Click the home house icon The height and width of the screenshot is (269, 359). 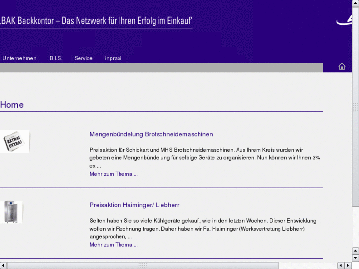(342, 67)
